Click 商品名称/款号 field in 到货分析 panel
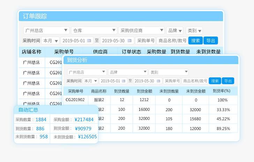254x162 pixels. click(195, 81)
